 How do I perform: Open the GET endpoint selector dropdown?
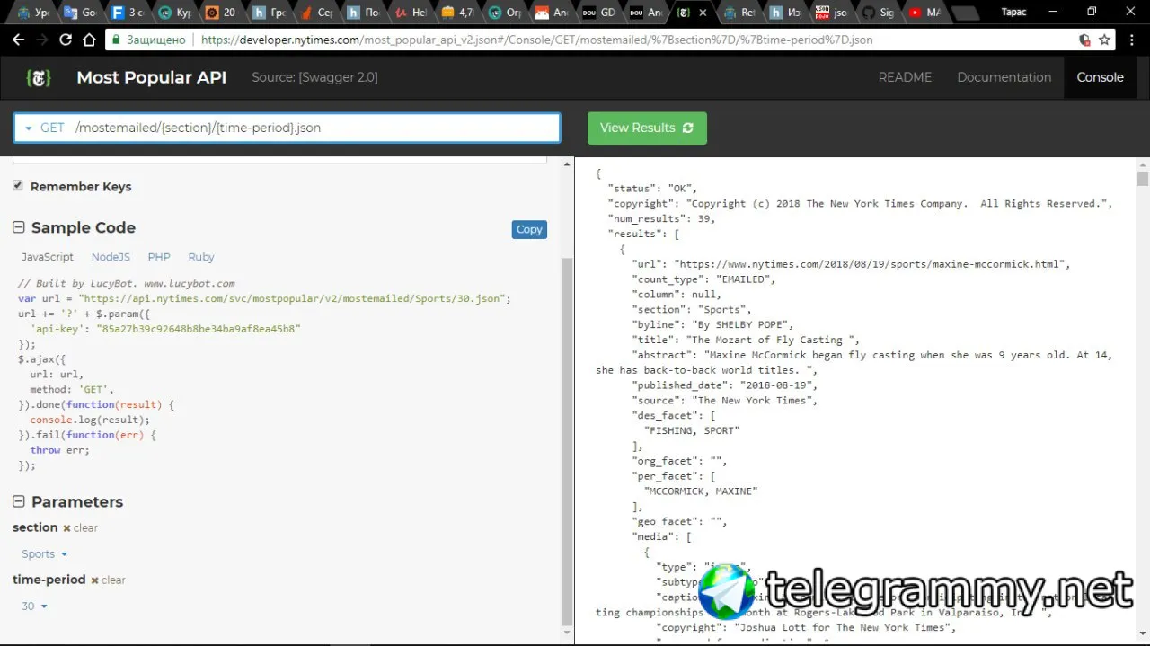(x=287, y=128)
